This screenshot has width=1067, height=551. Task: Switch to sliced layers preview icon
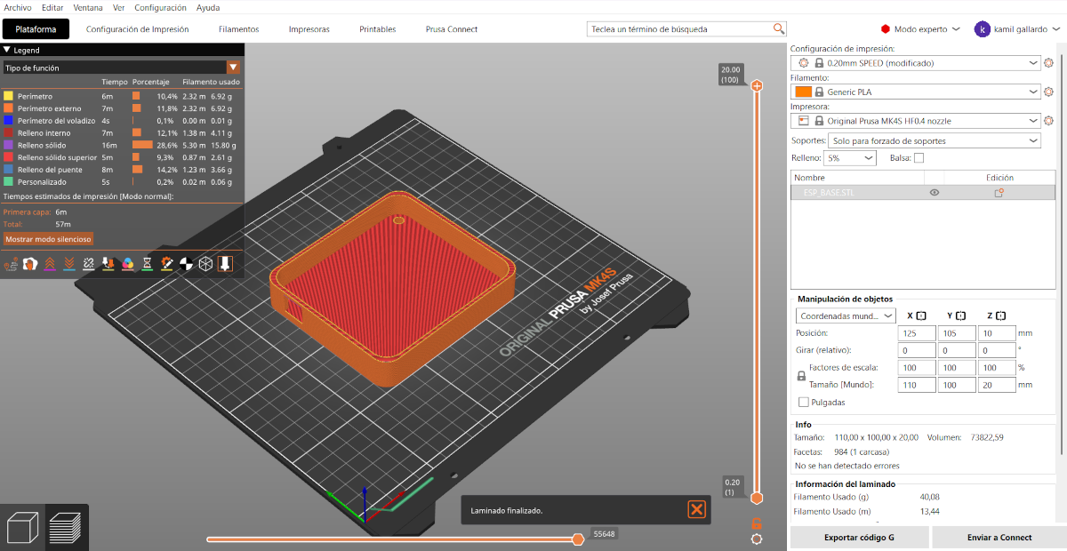[65, 527]
